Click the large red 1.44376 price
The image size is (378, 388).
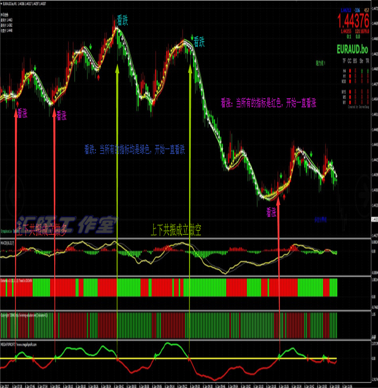point(353,20)
